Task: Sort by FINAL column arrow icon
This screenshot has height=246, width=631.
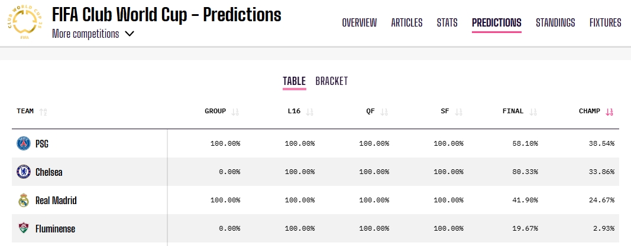Action: tap(533, 111)
